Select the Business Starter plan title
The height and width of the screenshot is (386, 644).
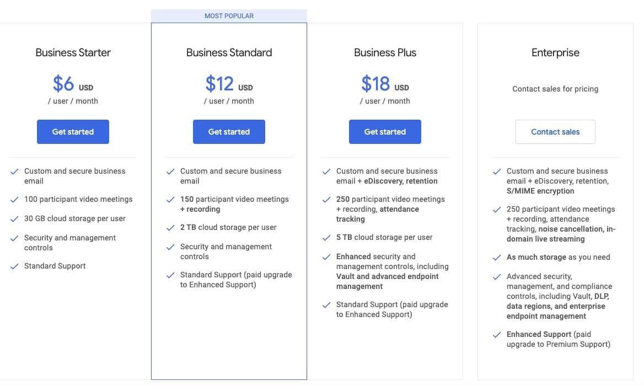[x=73, y=52]
